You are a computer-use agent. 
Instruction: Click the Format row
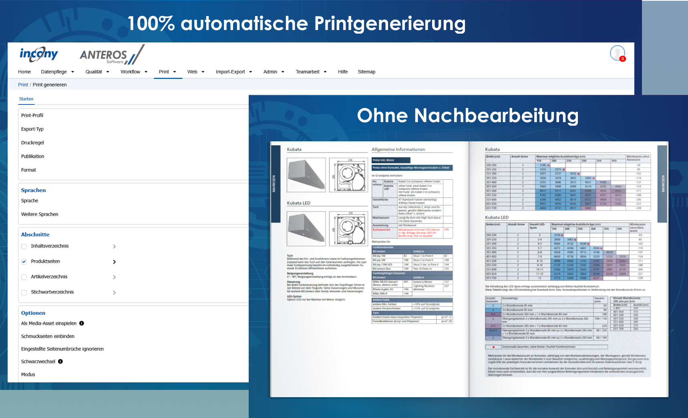133,170
